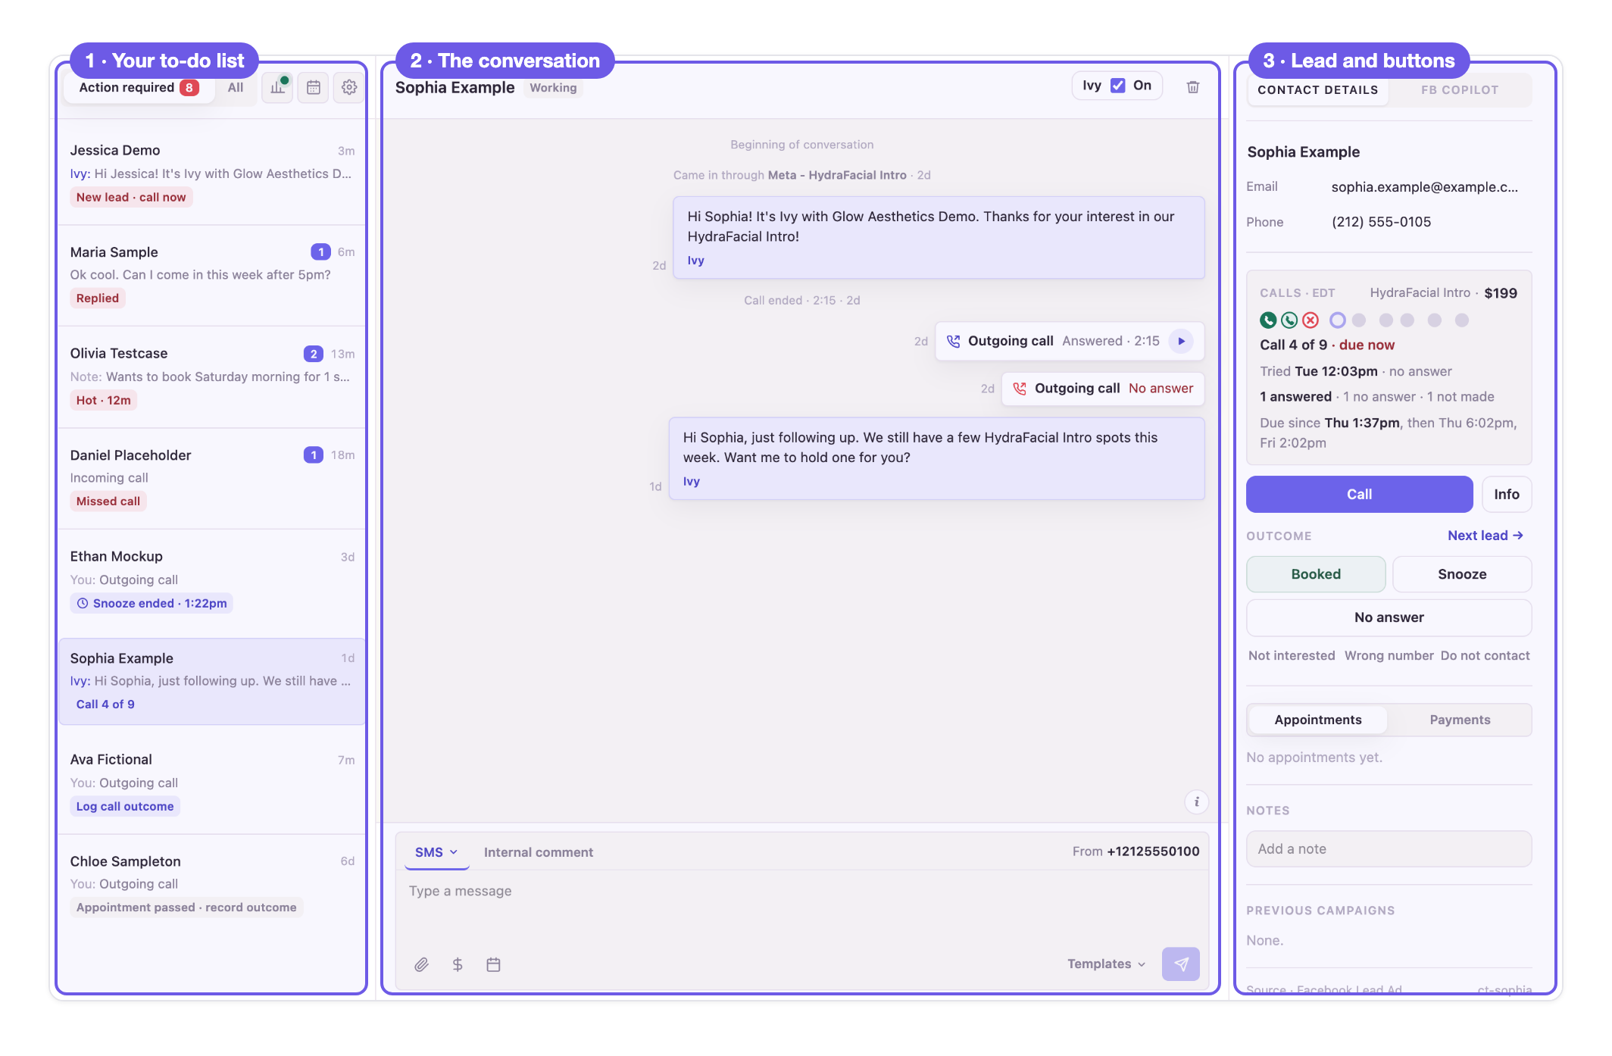Click the calendar icon in composer

(x=493, y=964)
